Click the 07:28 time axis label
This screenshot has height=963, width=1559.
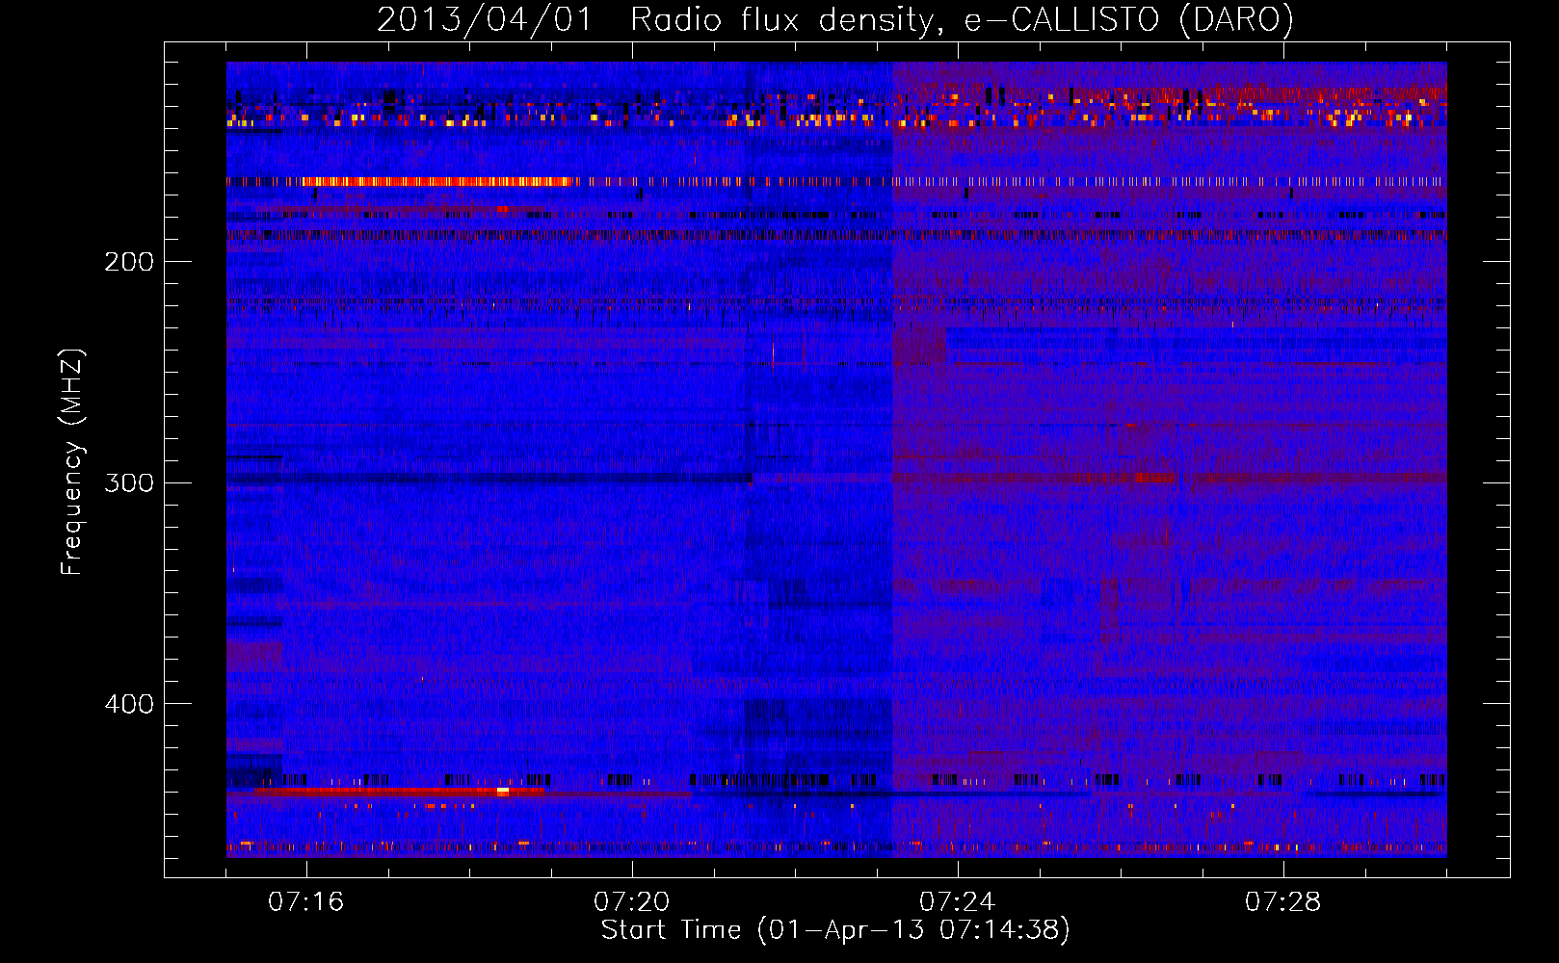click(x=1283, y=902)
